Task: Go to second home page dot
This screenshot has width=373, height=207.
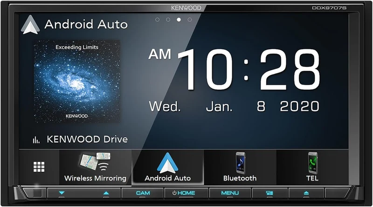Action: pos(168,20)
